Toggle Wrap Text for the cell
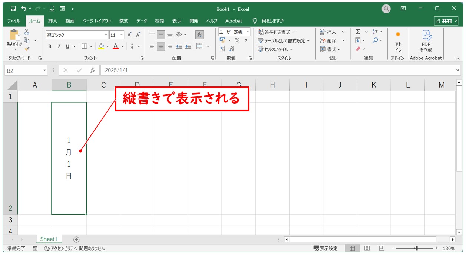Screen dimensions: 466x255 [x=199, y=35]
